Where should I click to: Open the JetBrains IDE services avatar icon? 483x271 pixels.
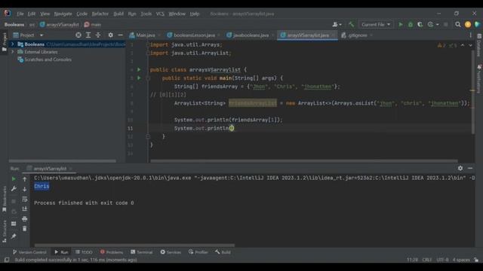tap(468, 24)
